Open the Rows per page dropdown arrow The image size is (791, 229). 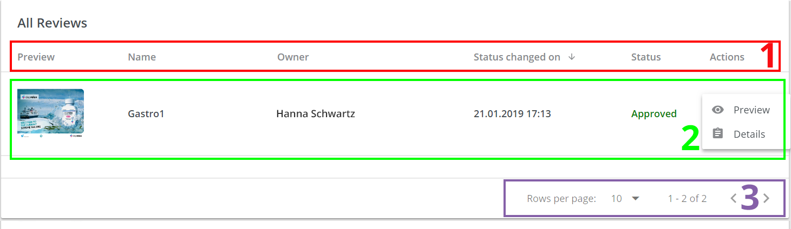pos(636,198)
